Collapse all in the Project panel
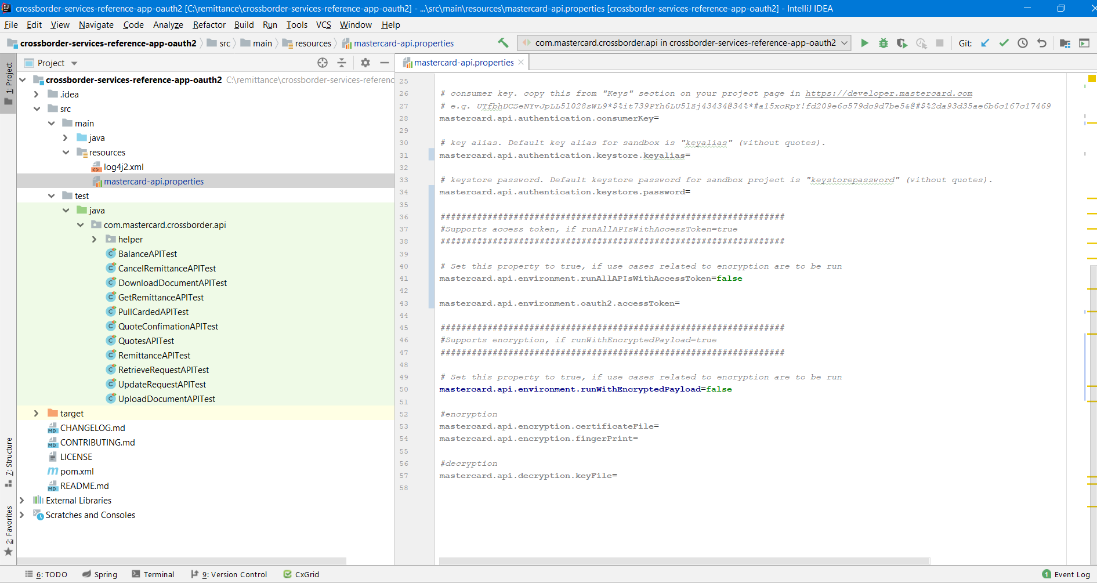 (x=342, y=63)
